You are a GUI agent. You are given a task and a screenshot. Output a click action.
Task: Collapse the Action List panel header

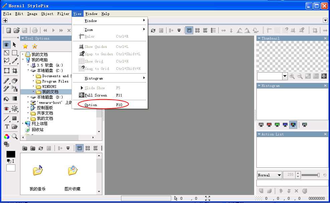[259, 134]
